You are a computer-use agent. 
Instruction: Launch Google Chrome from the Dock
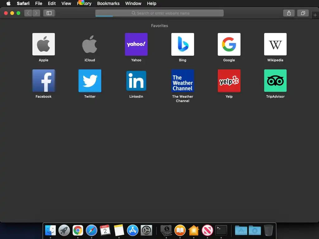tap(78, 231)
